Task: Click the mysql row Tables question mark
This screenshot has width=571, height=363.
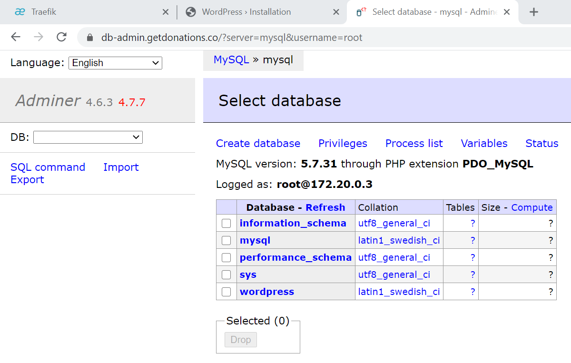Action: [x=473, y=240]
